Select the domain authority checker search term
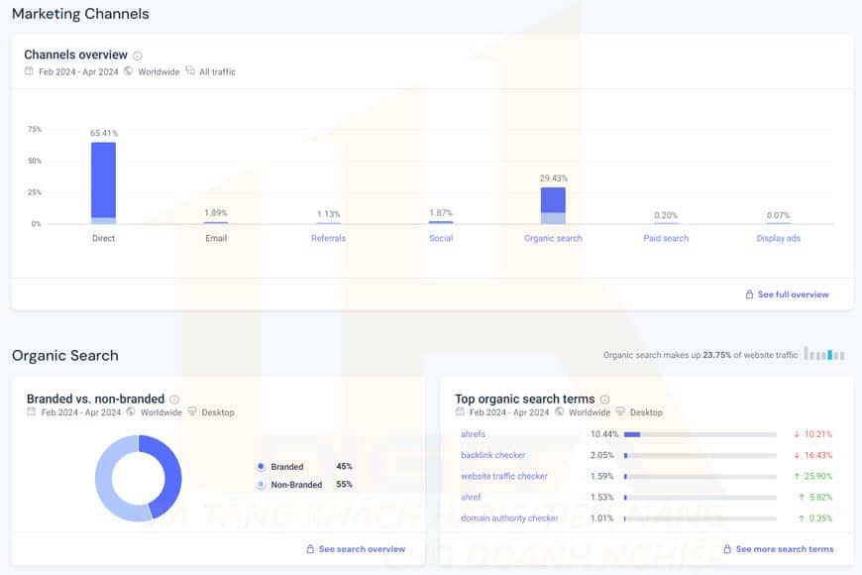 509,517
